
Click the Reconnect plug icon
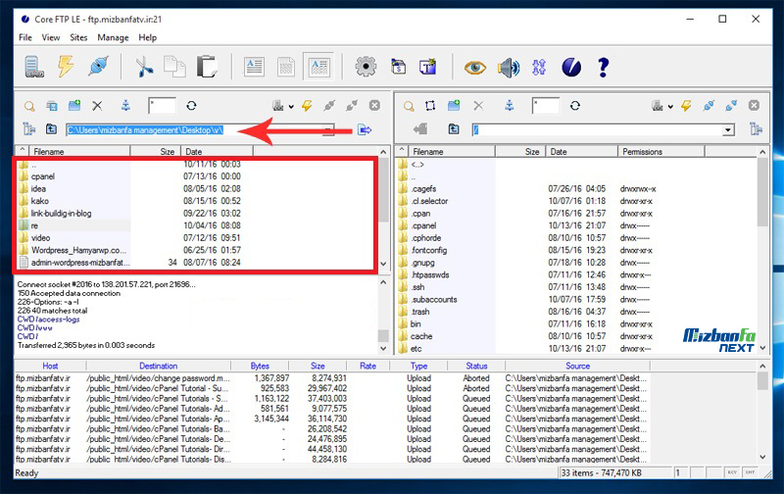click(x=99, y=67)
